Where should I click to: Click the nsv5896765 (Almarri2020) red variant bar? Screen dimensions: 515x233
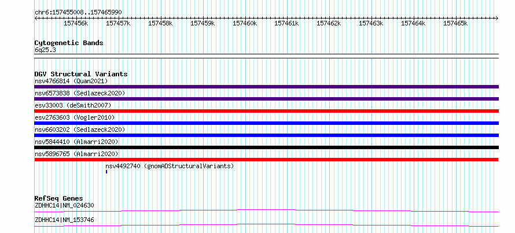click(266, 160)
